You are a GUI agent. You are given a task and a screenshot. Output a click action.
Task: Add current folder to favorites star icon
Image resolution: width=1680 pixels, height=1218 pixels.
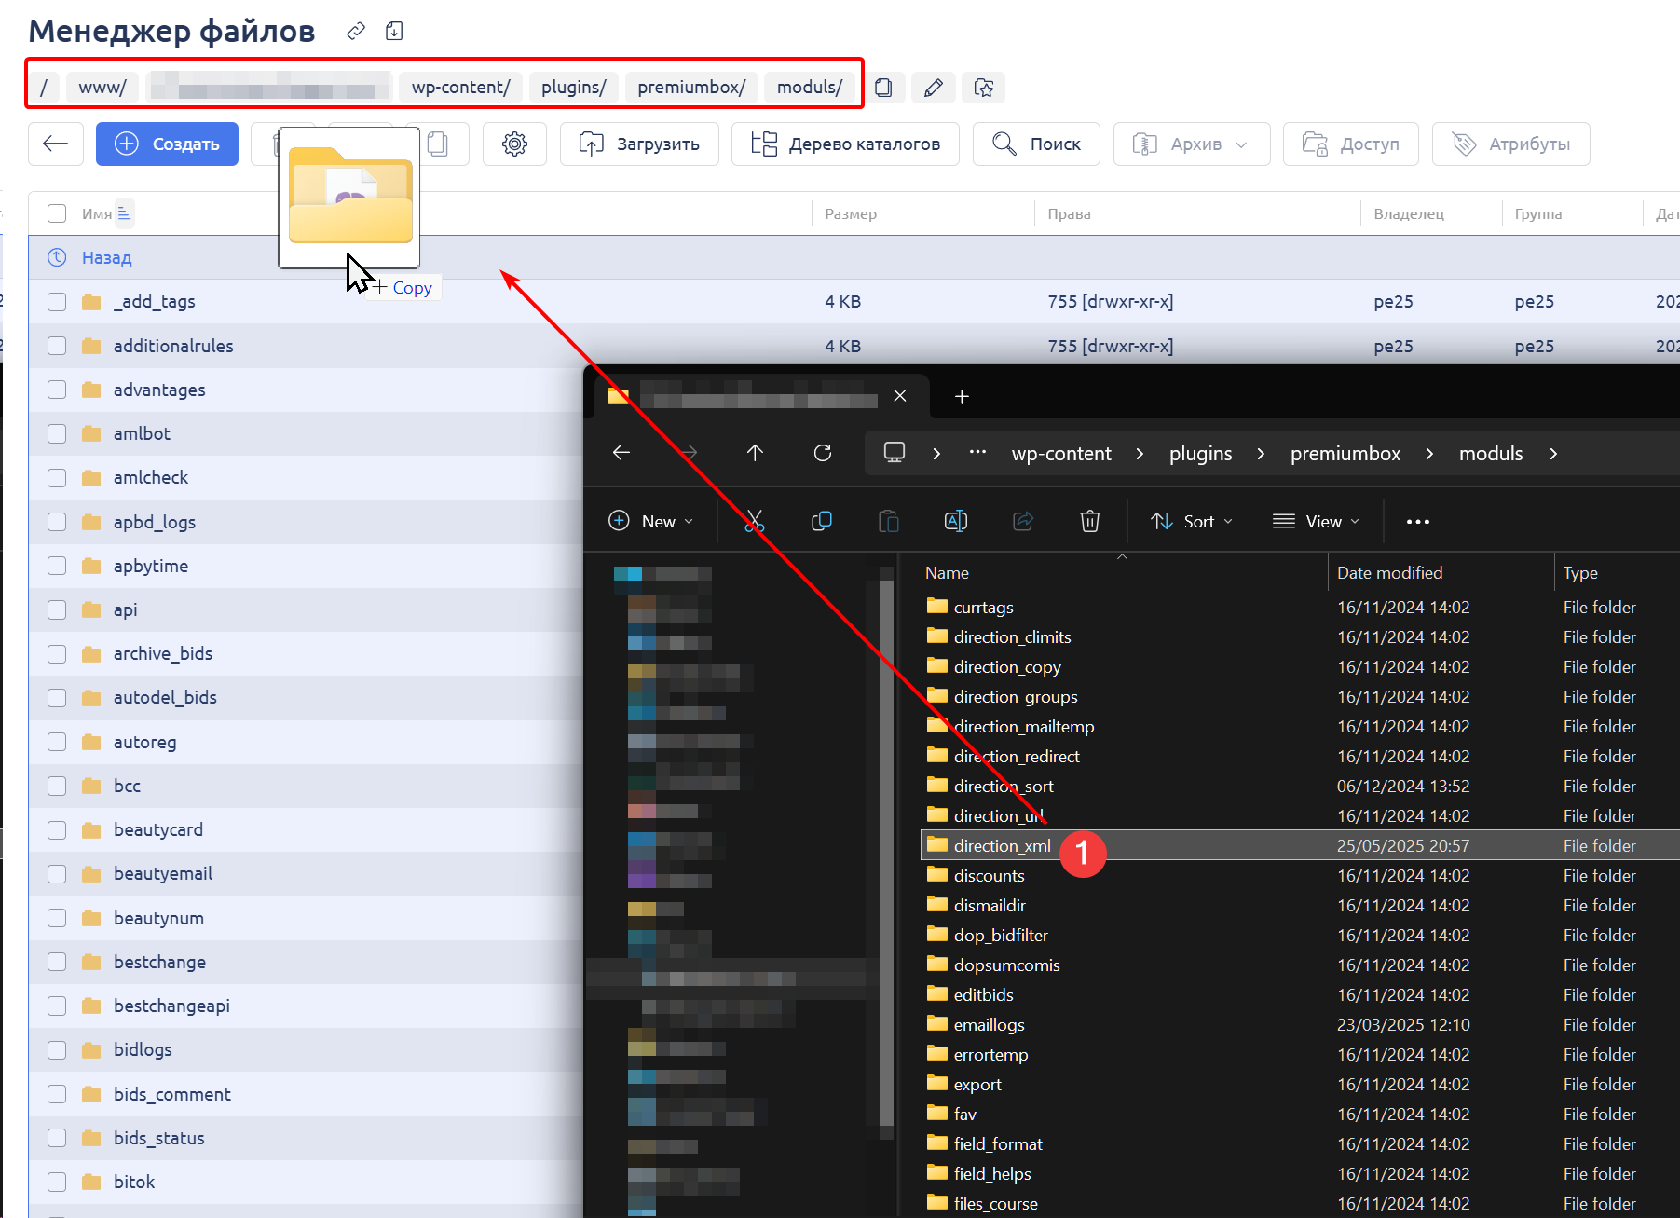(983, 88)
